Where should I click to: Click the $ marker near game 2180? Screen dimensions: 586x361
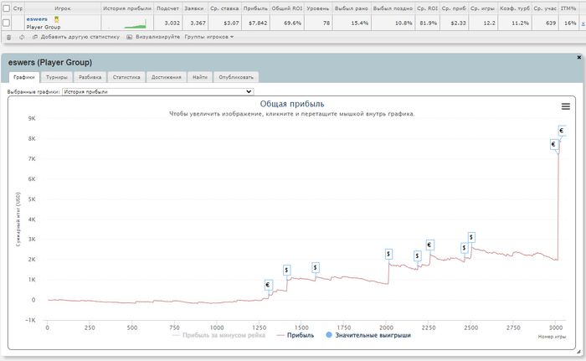[x=418, y=255]
